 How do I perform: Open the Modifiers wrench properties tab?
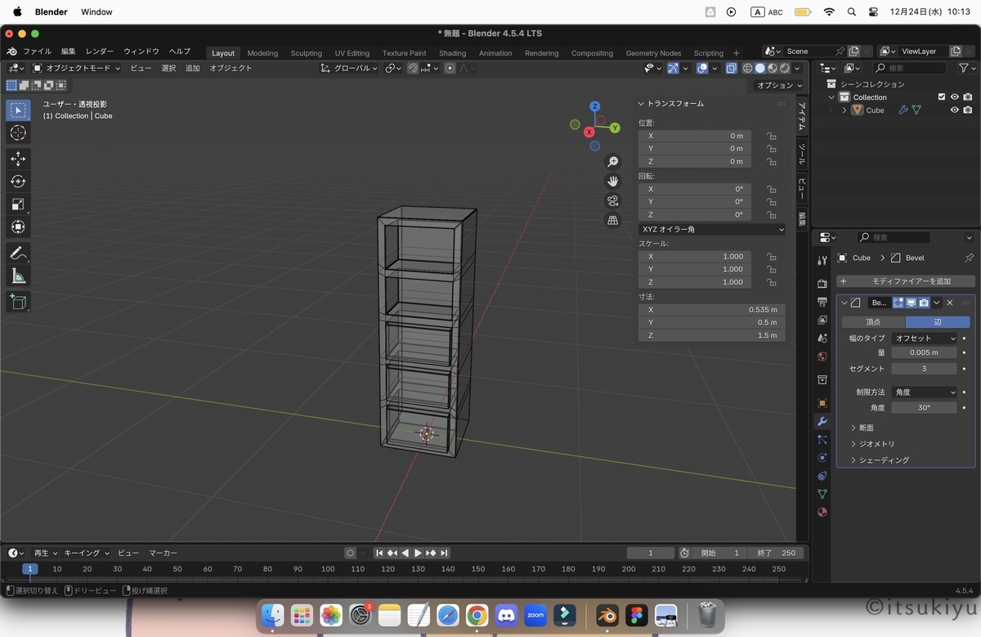click(822, 422)
